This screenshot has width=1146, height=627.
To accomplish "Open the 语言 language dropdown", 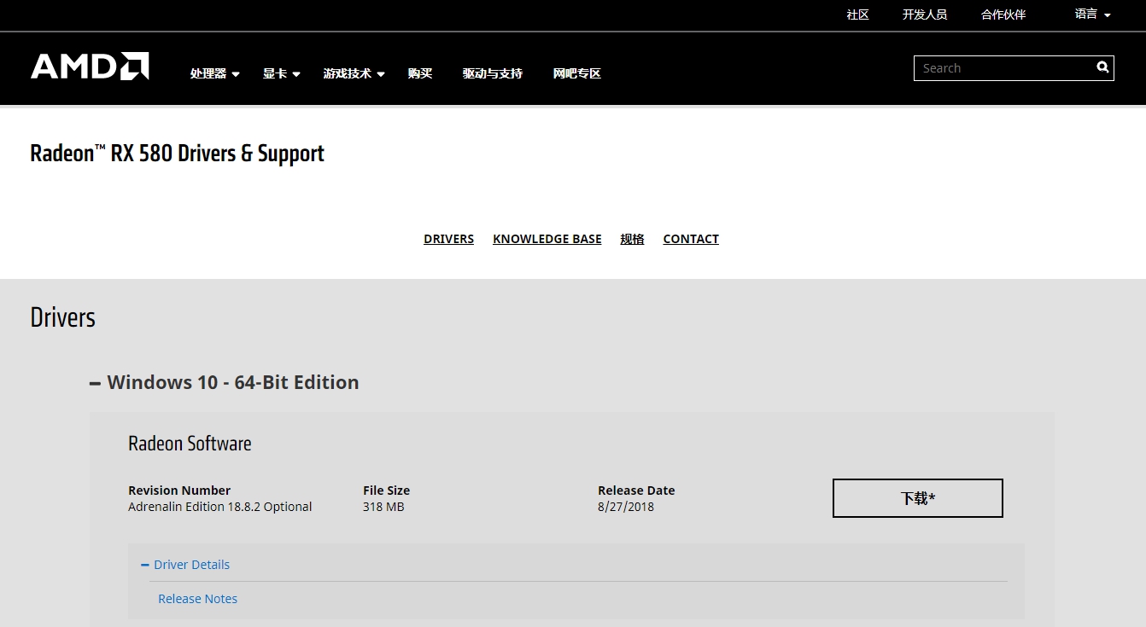I will pos(1092,15).
